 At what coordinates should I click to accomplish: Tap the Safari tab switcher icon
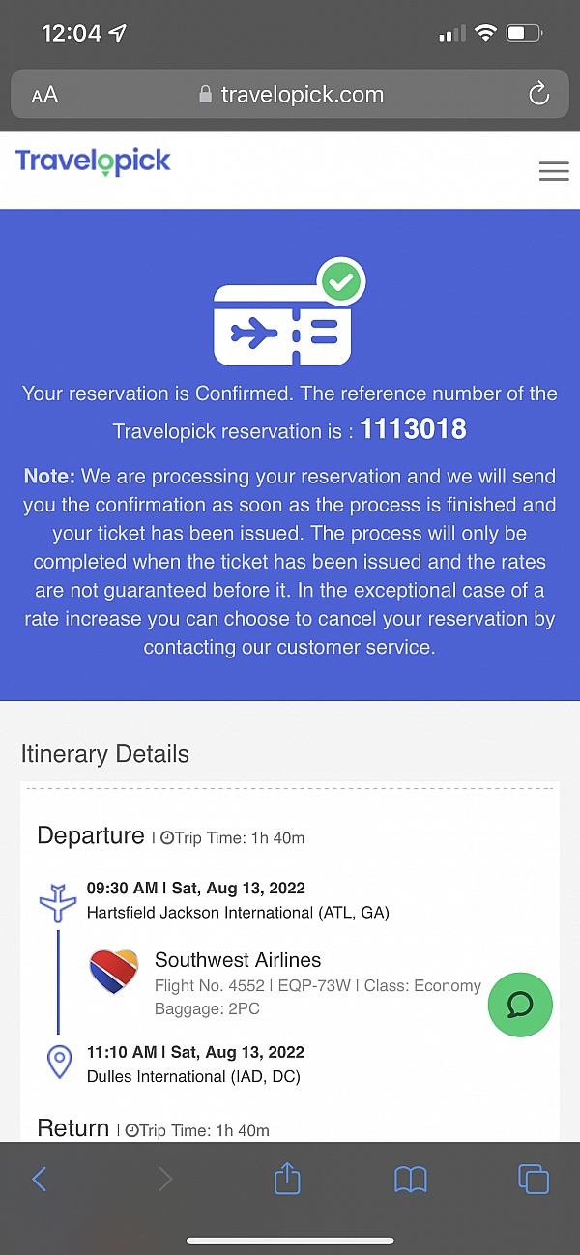[x=534, y=1179]
